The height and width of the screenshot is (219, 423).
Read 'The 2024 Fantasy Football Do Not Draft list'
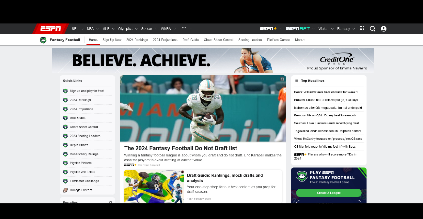(180, 149)
